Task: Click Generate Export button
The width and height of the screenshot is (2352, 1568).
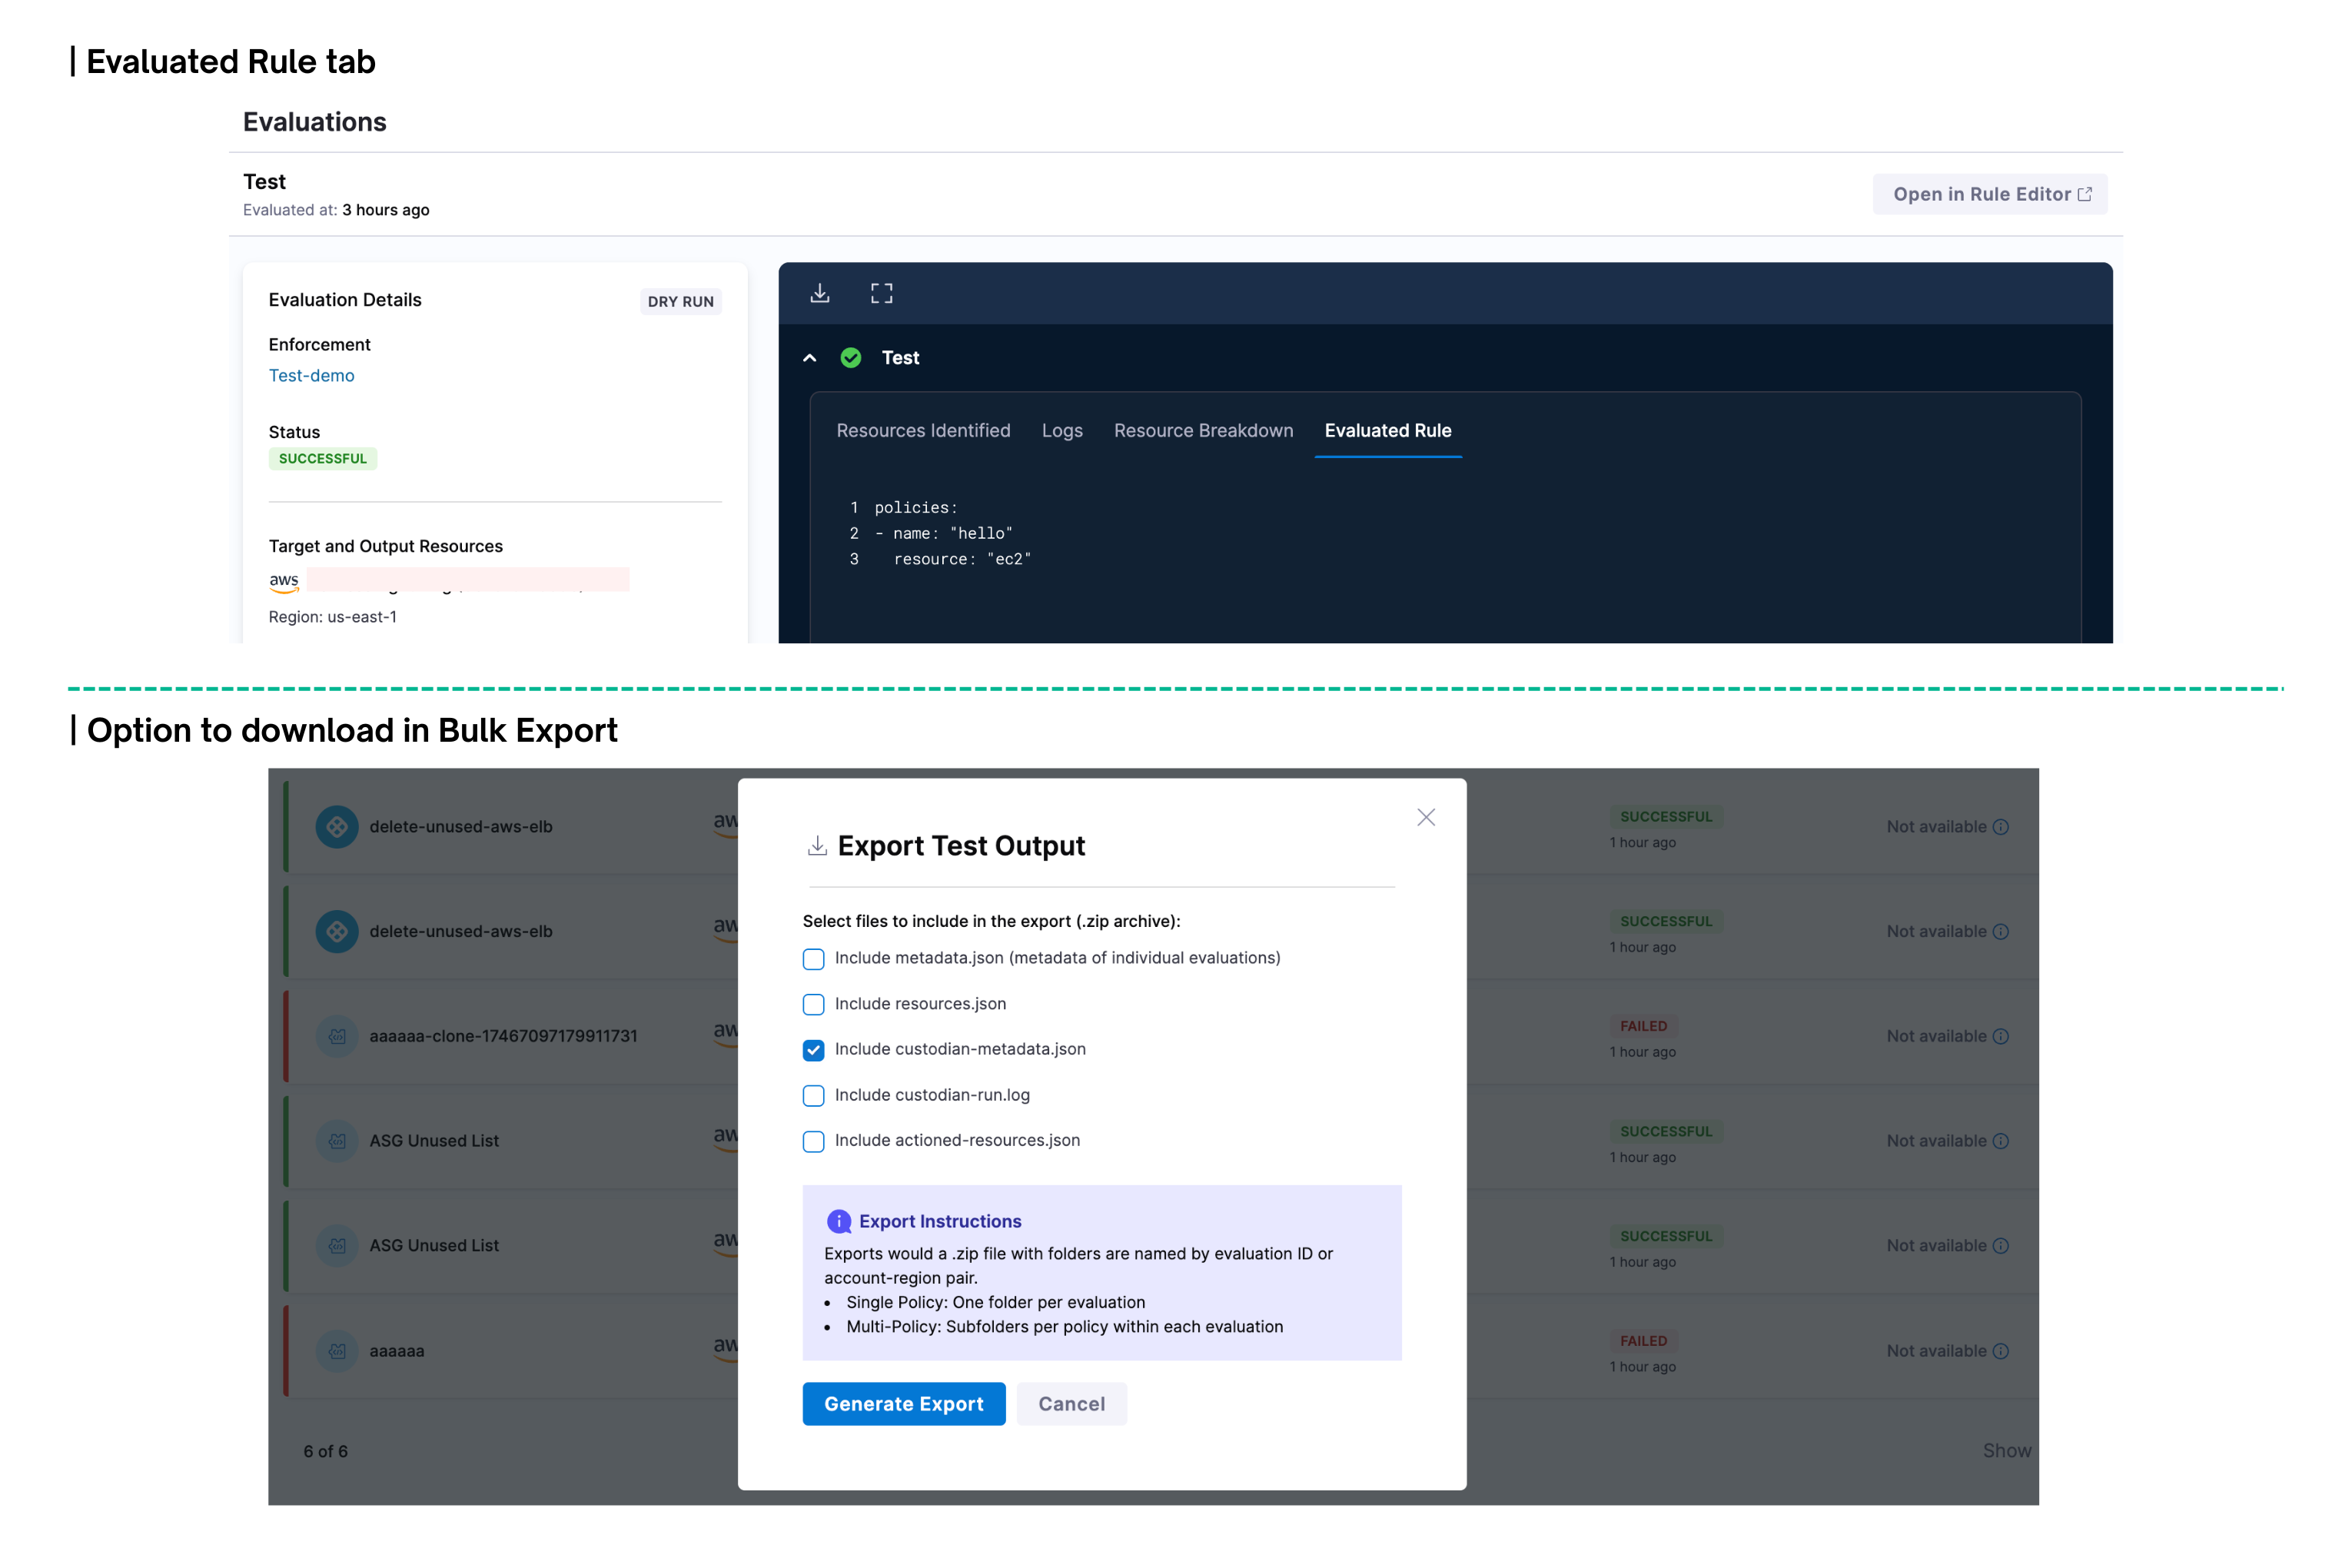Action: point(903,1404)
